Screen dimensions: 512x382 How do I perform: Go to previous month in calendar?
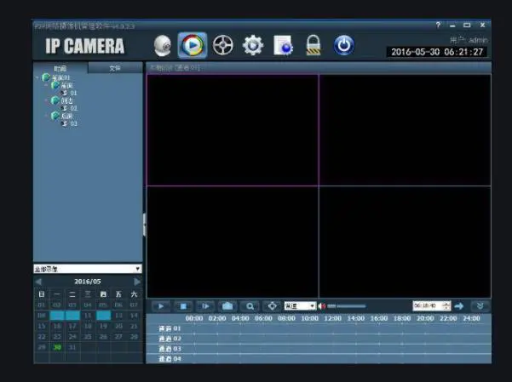38,282
